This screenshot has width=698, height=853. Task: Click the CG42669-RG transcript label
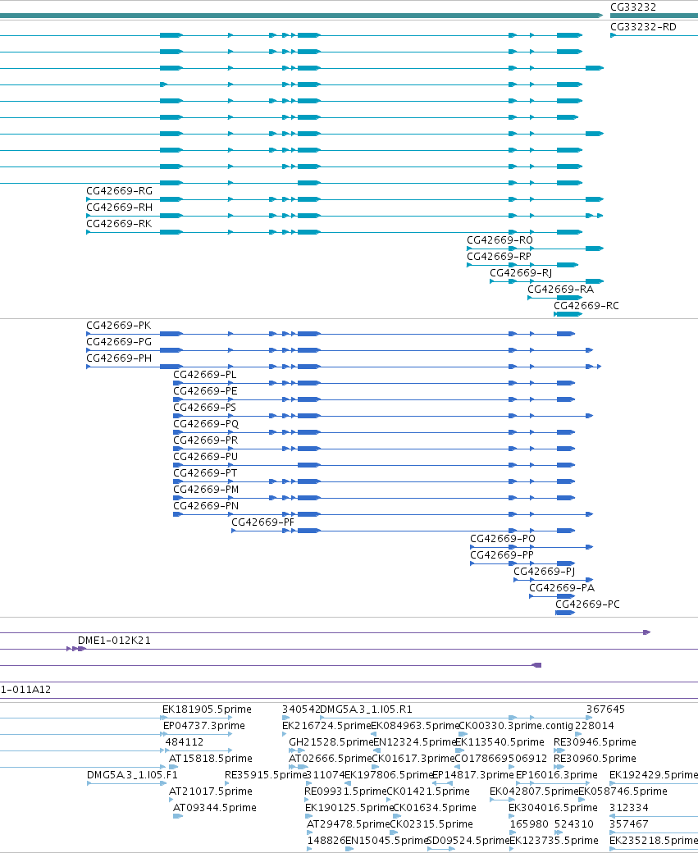[x=119, y=191]
